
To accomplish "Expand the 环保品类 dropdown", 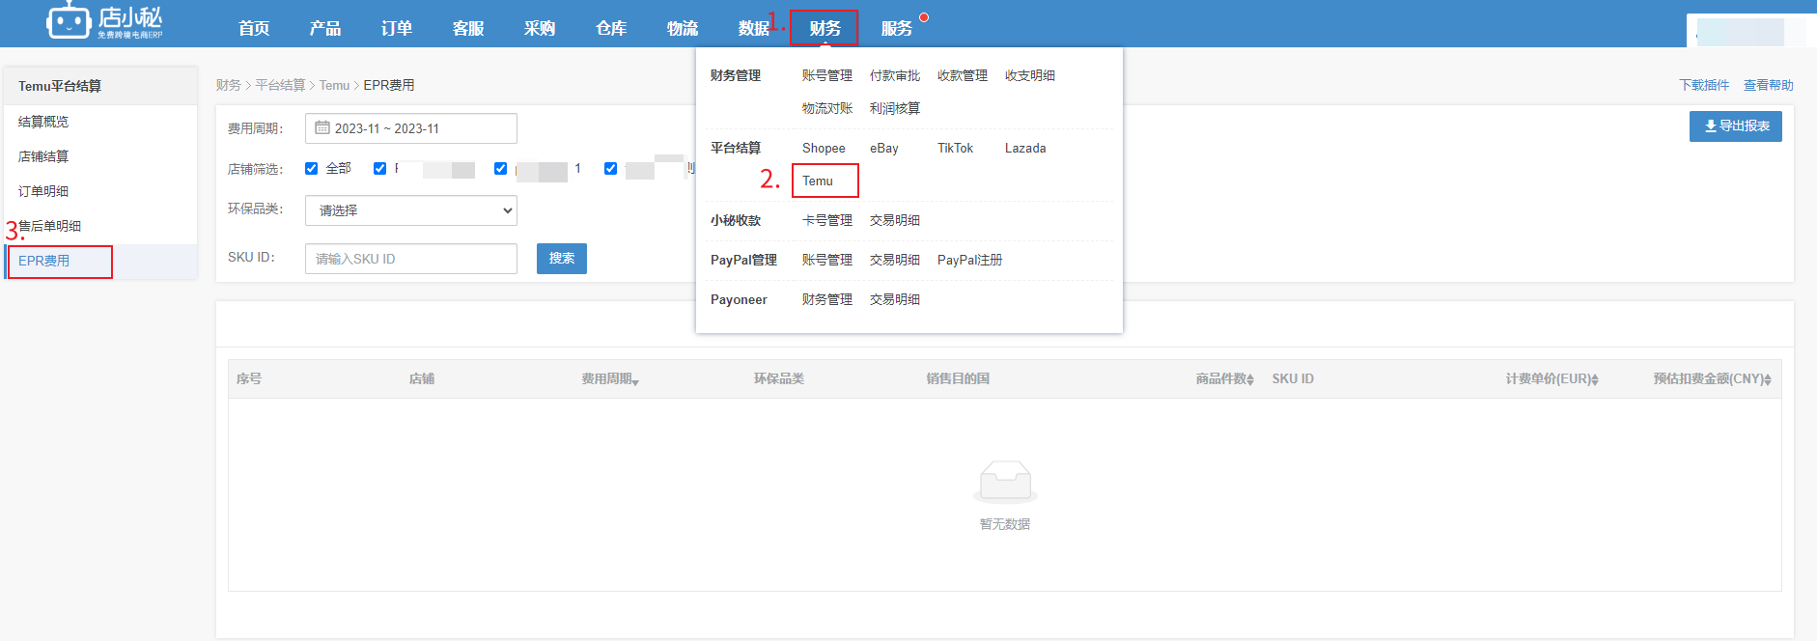I will pos(411,210).
